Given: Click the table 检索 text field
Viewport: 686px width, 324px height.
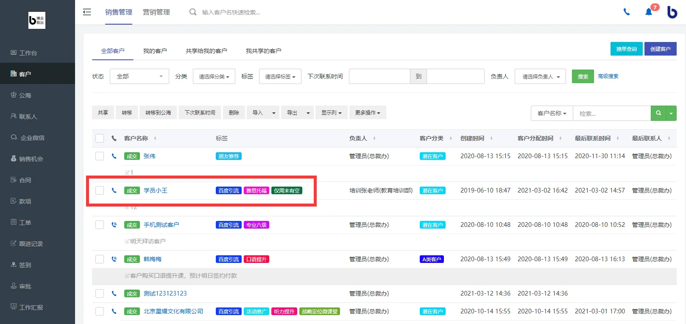Looking at the screenshot, I should click(x=612, y=113).
